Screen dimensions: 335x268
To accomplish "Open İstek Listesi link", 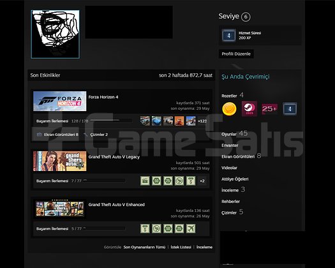I will (181, 247).
